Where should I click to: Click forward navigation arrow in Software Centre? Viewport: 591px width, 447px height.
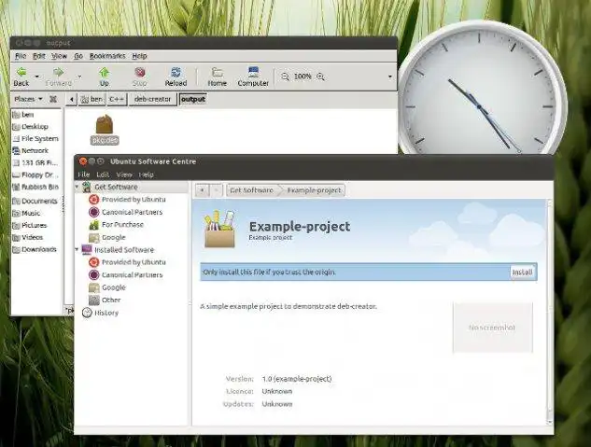(x=217, y=190)
